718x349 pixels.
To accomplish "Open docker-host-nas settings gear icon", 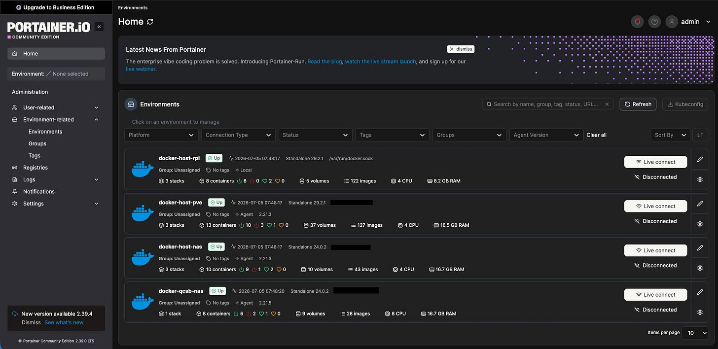I will [700, 268].
